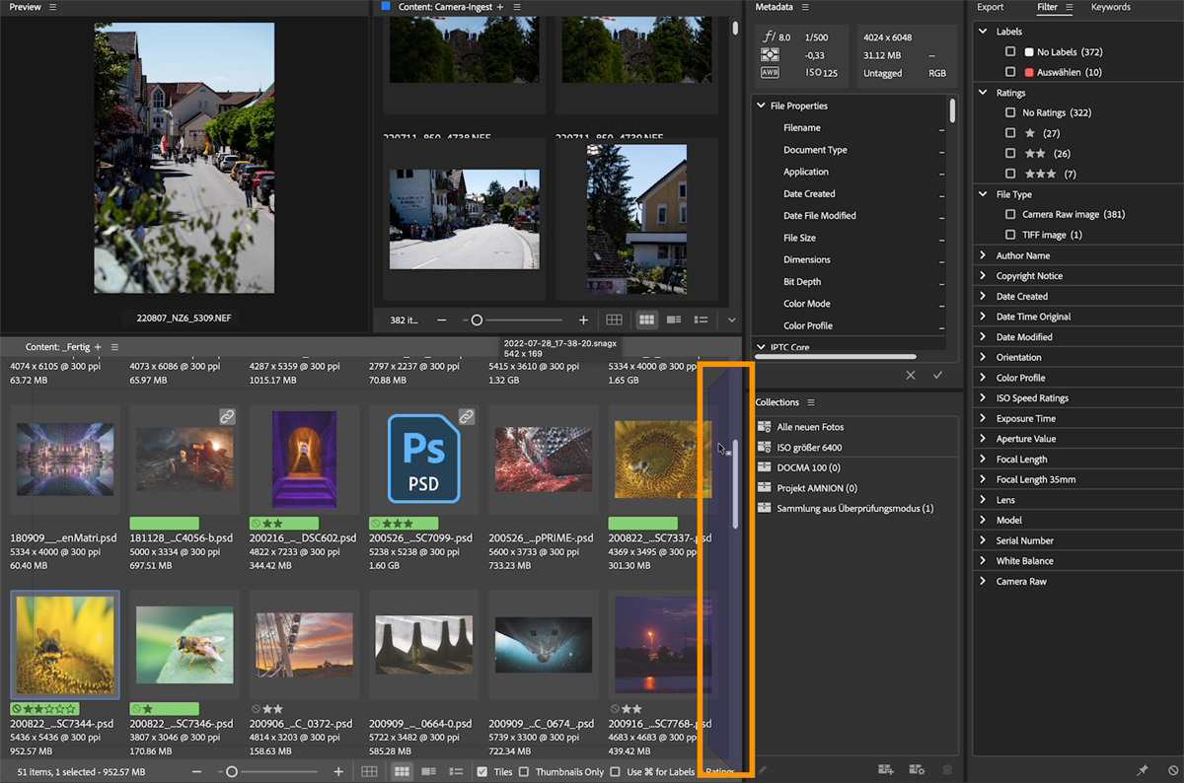The width and height of the screenshot is (1184, 783).
Task: Switch Camera-Ingest panel to details view
Action: (x=674, y=320)
